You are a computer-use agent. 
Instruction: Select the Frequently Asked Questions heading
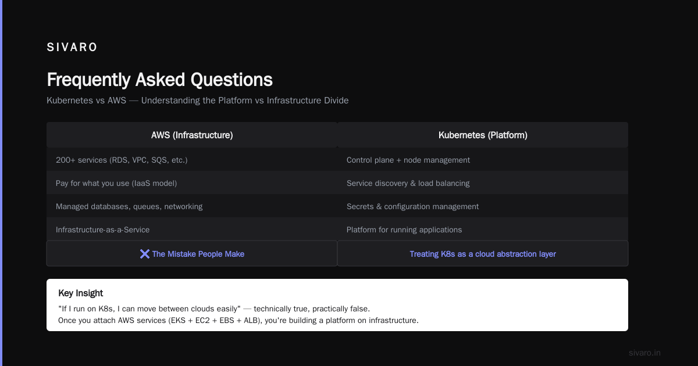point(159,80)
